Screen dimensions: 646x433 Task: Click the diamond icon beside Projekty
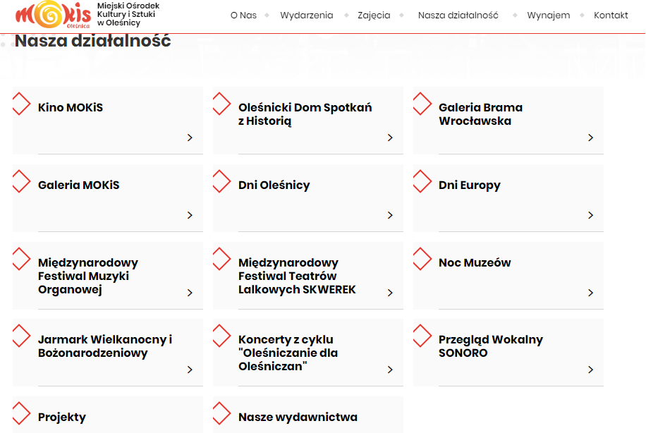click(21, 413)
